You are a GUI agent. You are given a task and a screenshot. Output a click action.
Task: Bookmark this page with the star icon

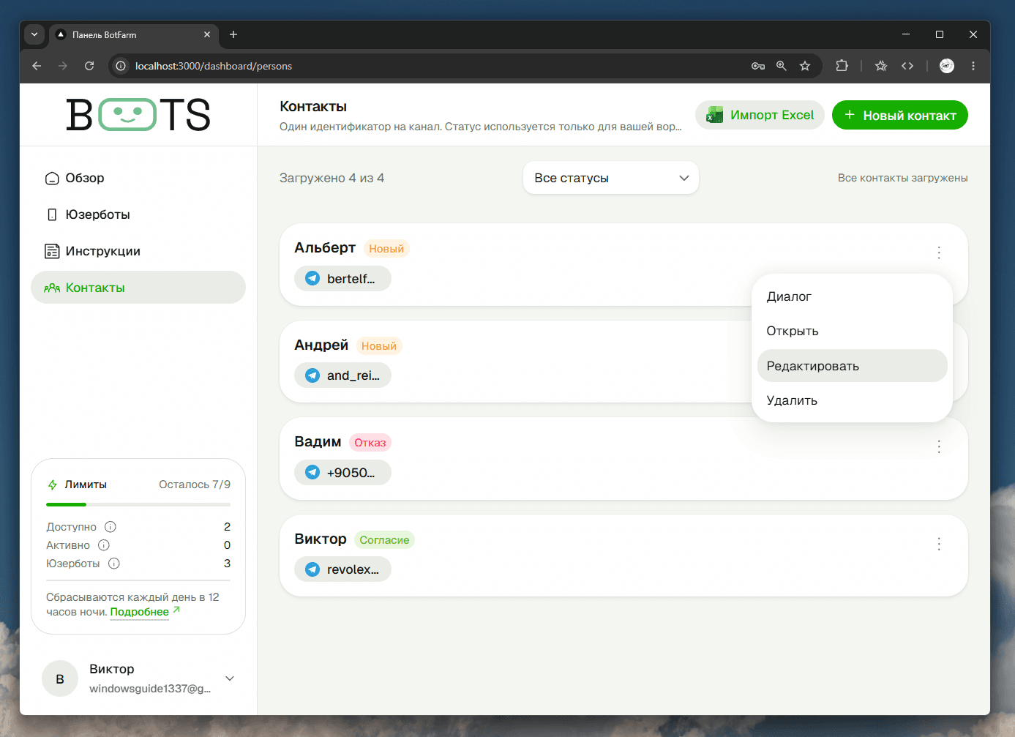(x=805, y=66)
